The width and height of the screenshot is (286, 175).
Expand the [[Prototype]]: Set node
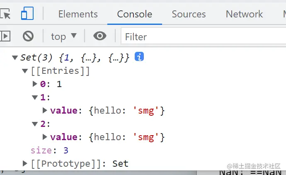(x=25, y=163)
